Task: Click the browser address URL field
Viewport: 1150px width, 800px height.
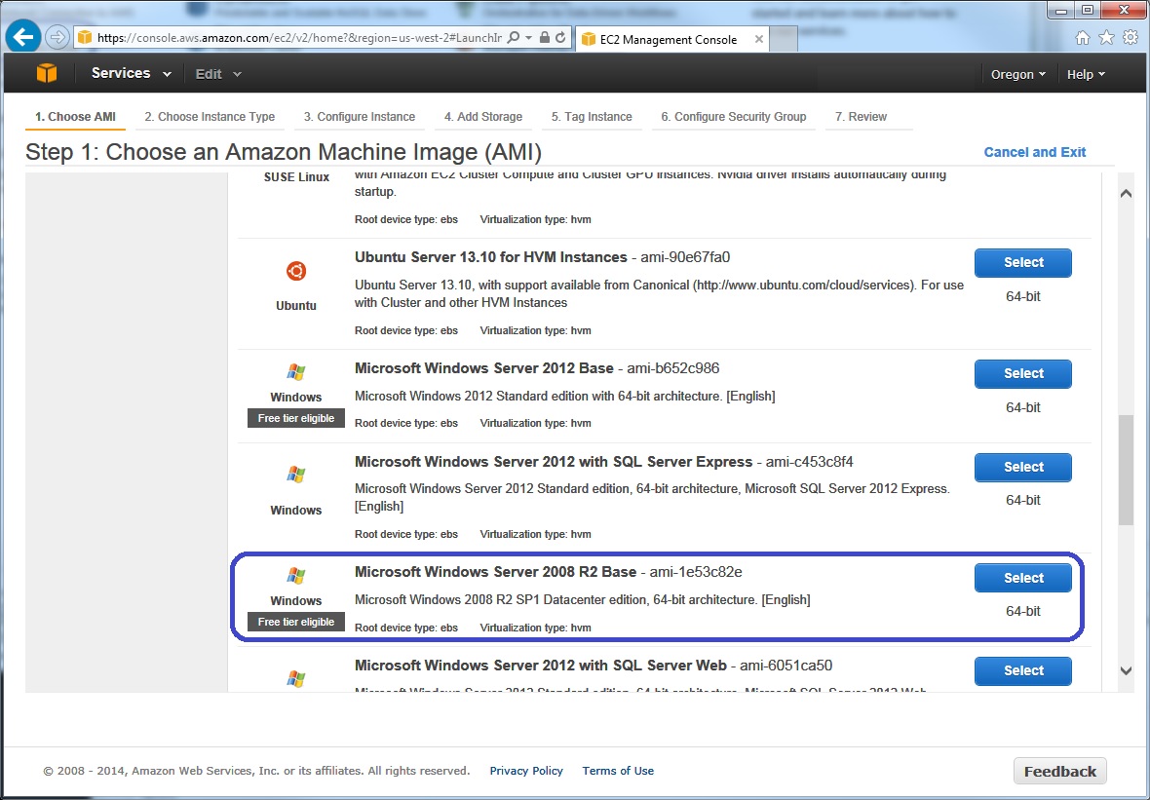Action: (299, 38)
